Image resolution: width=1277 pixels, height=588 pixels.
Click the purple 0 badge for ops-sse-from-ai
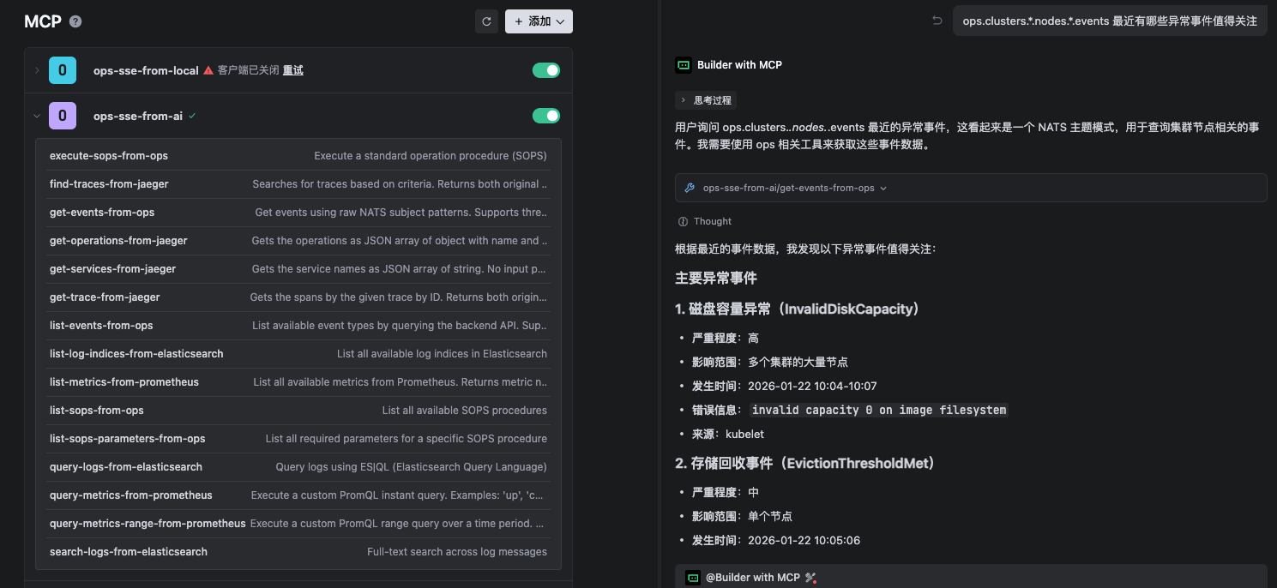(x=63, y=116)
